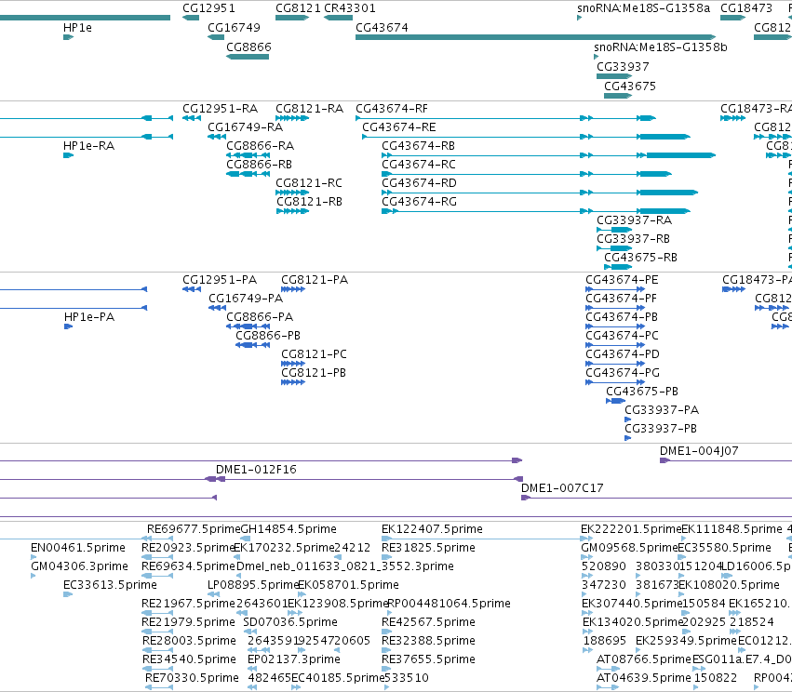
Task: Click the CG43674-PE protein label
Action: [x=622, y=280]
